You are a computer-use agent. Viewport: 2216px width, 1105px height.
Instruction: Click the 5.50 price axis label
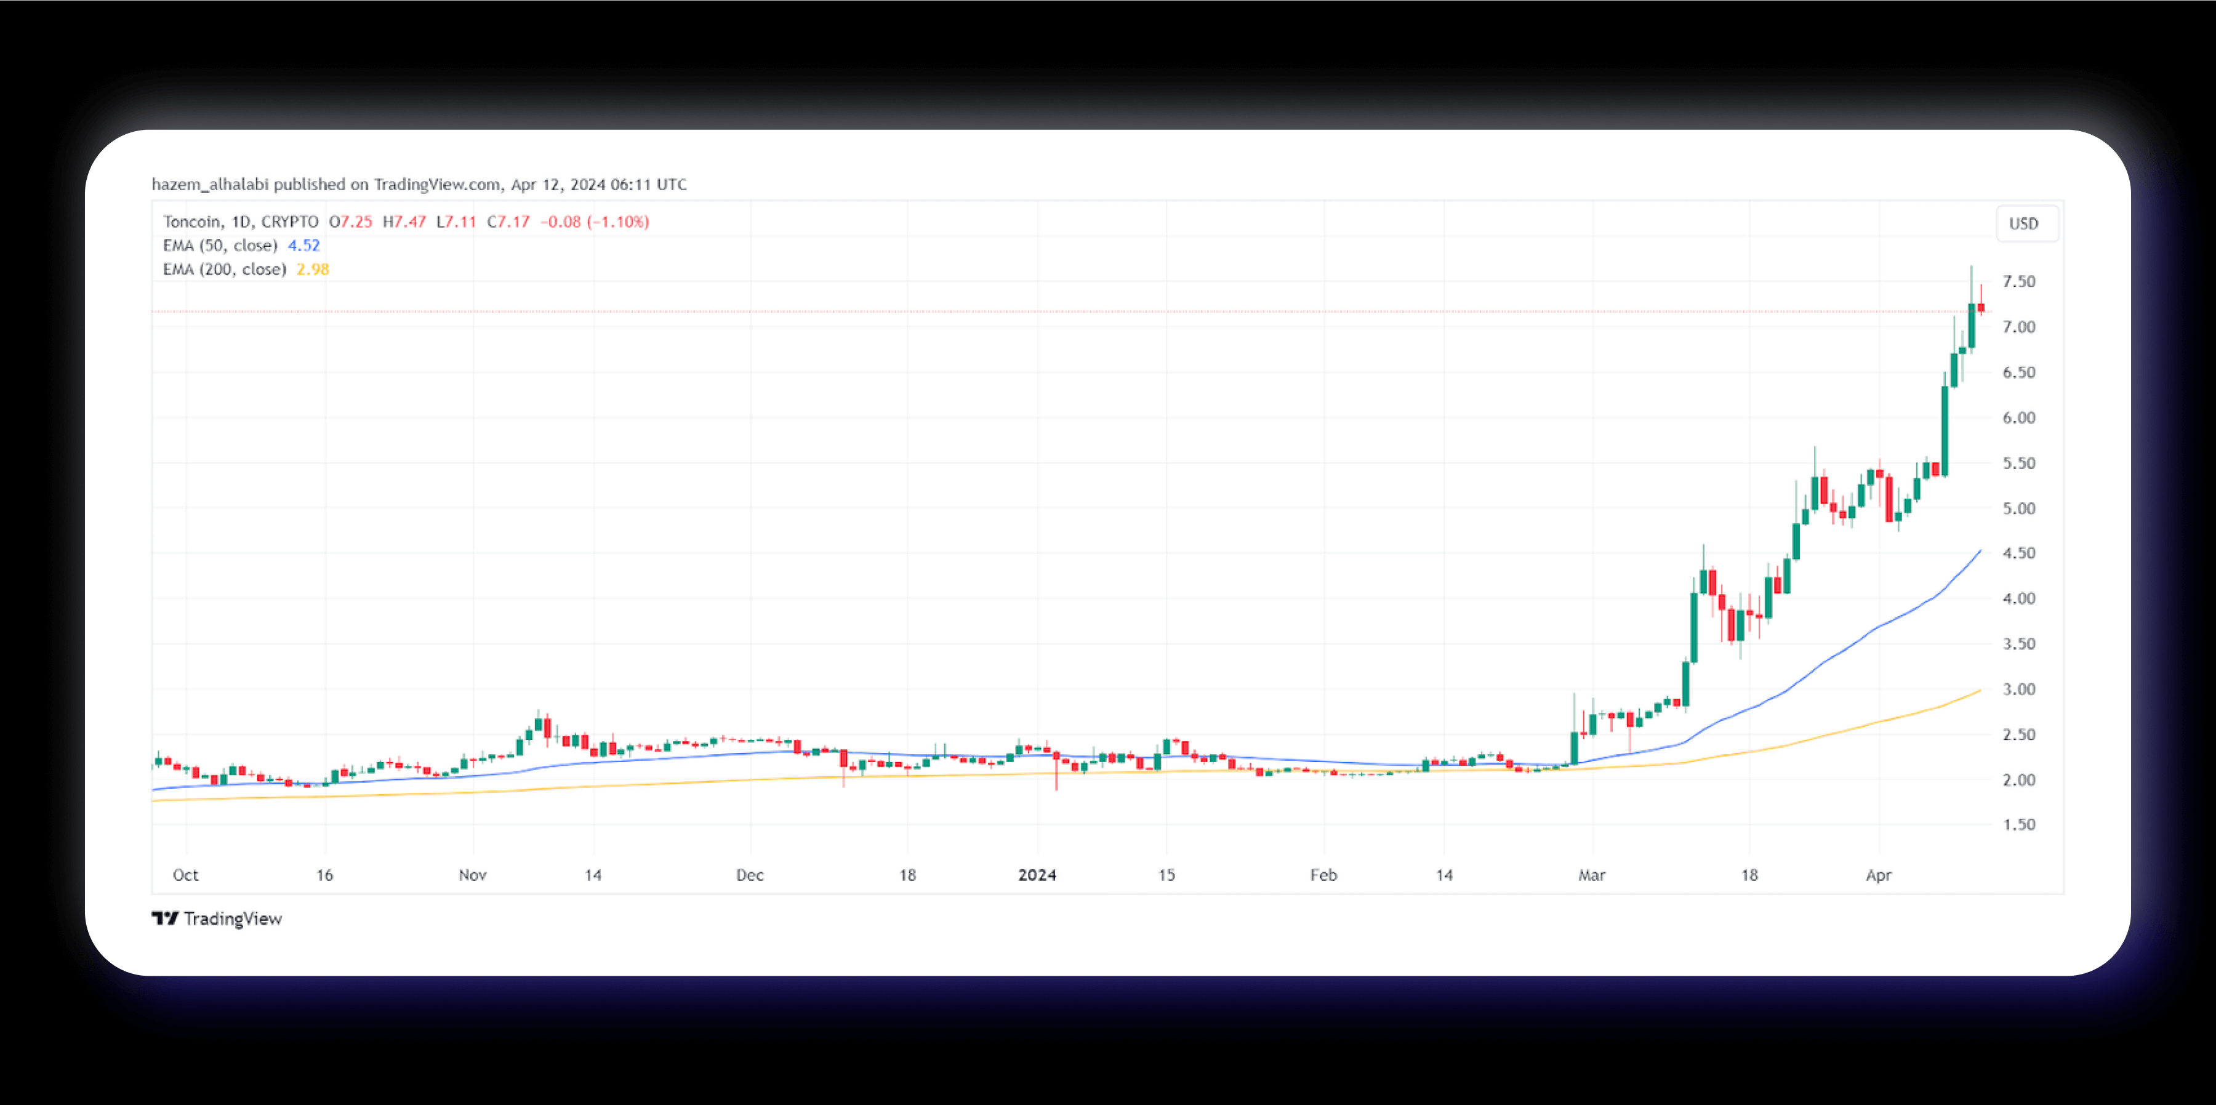(x=2019, y=463)
